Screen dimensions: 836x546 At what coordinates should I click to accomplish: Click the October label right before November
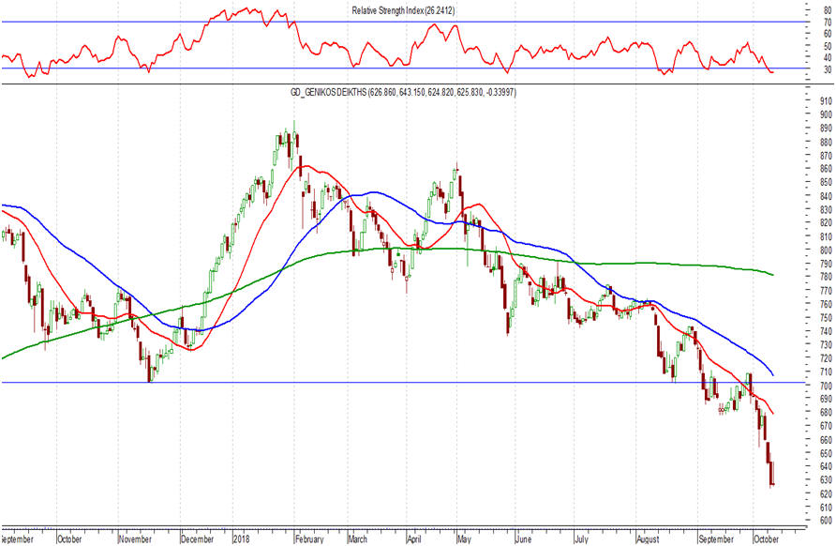(x=70, y=539)
